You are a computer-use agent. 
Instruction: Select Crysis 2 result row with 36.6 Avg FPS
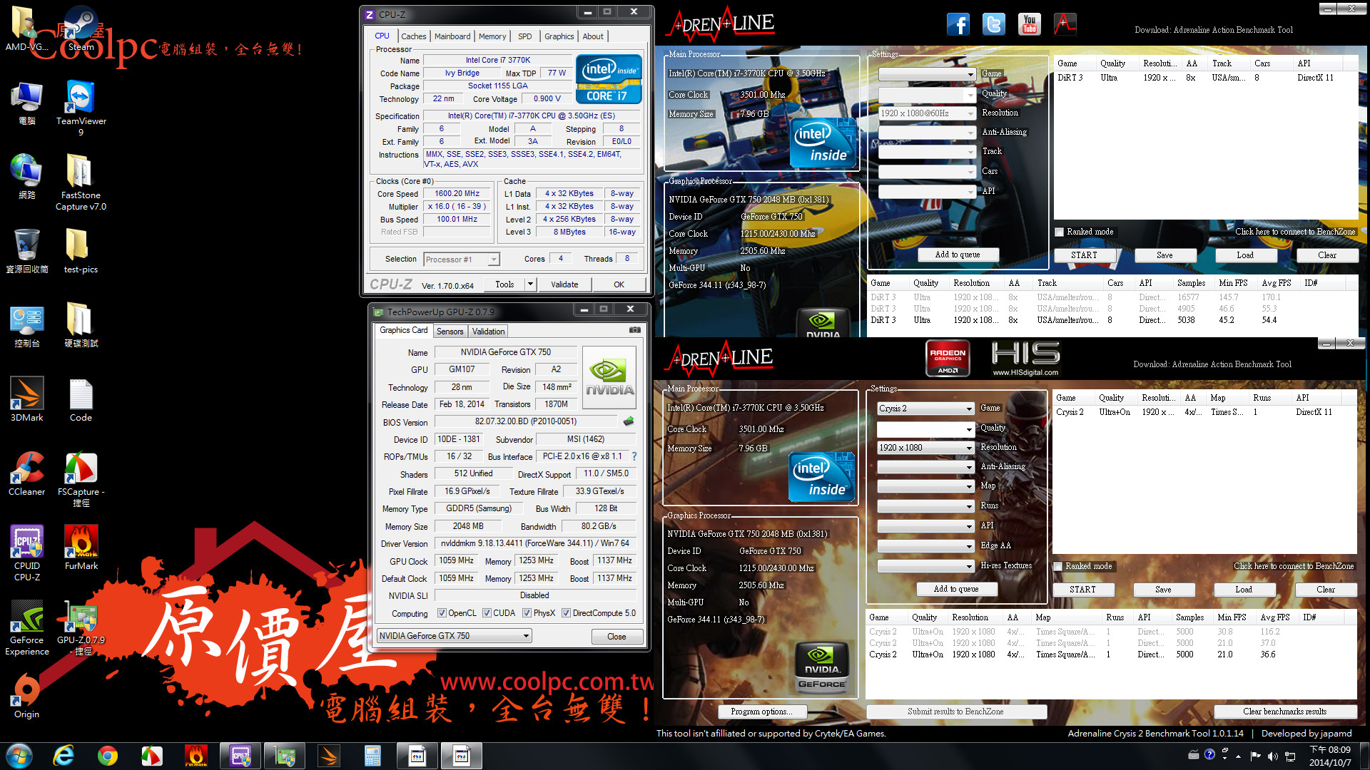(1110, 654)
